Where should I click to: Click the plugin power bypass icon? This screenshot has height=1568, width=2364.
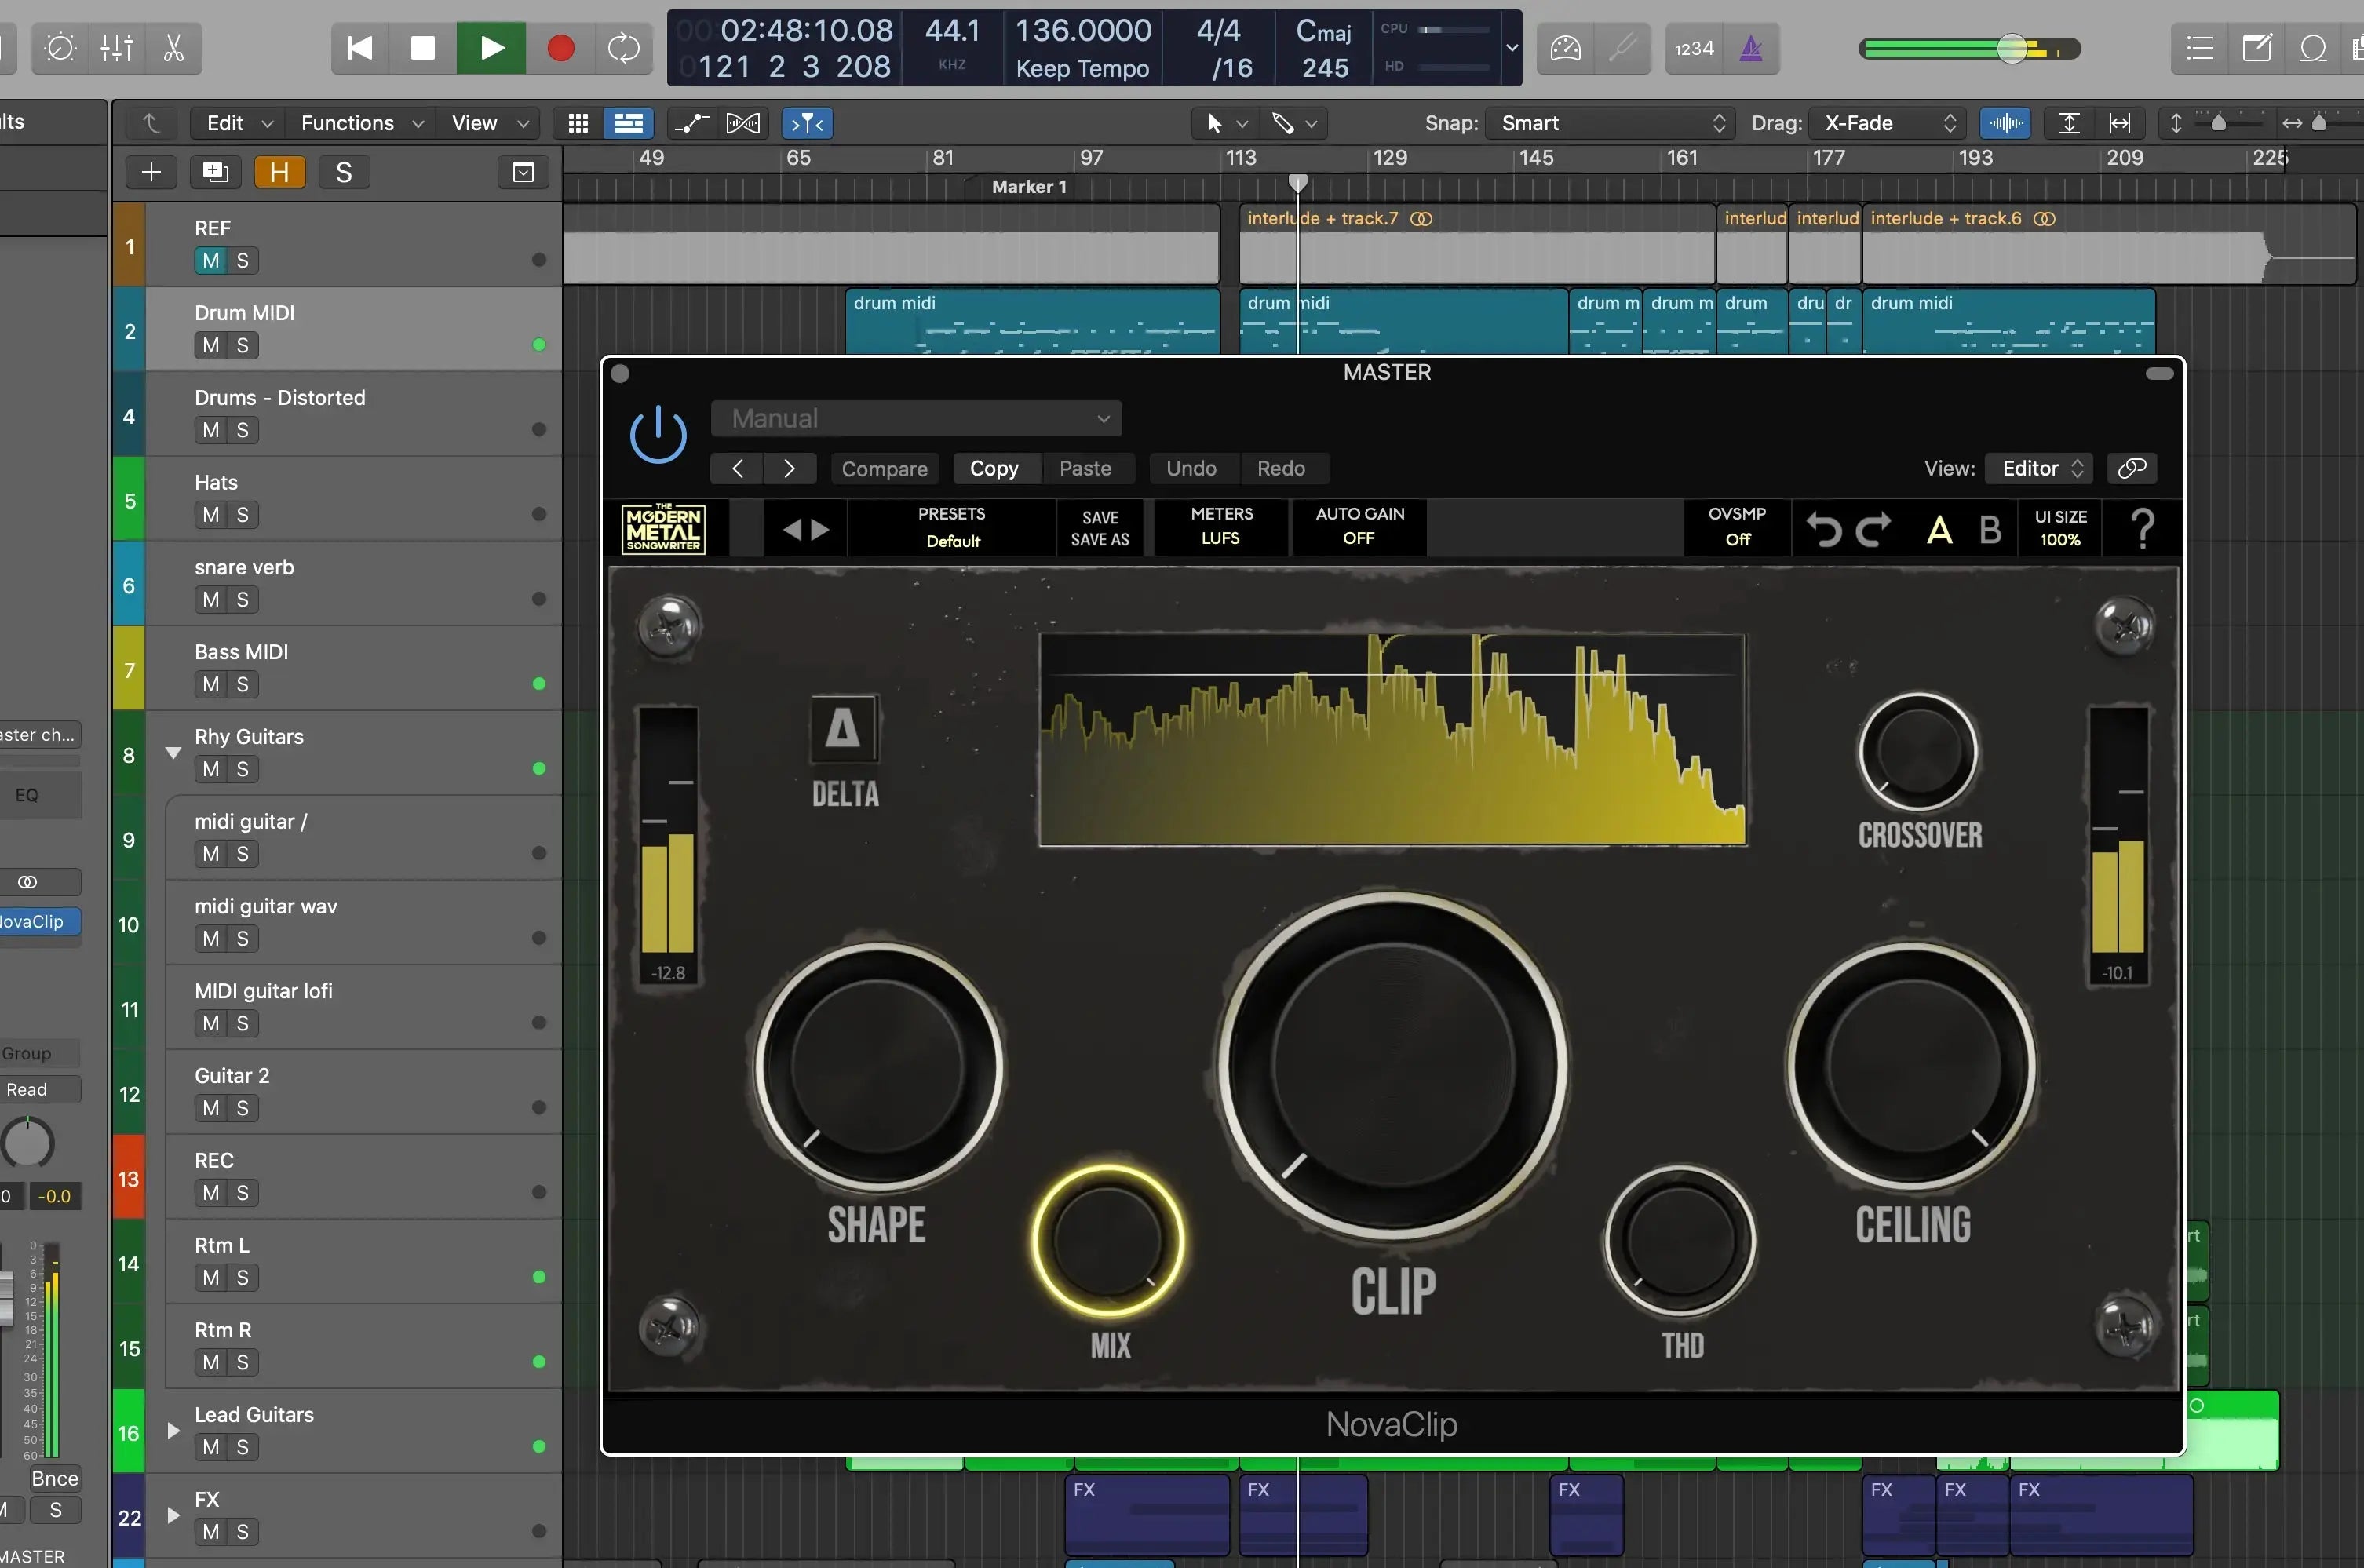click(x=658, y=435)
